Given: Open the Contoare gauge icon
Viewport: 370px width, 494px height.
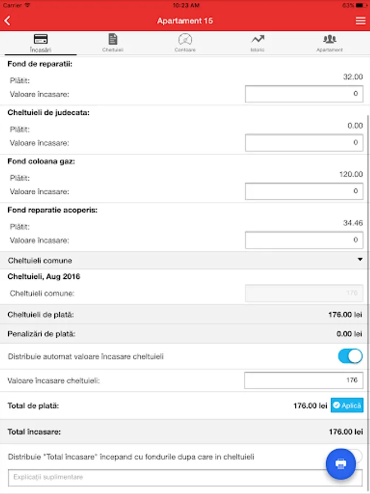Looking at the screenshot, I should 185,39.
